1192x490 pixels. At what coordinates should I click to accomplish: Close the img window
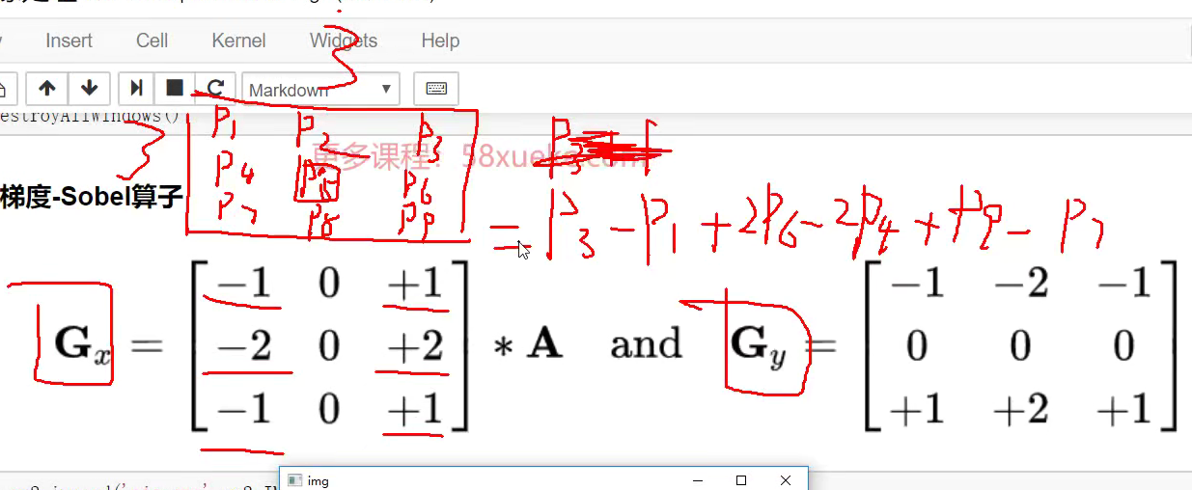786,480
